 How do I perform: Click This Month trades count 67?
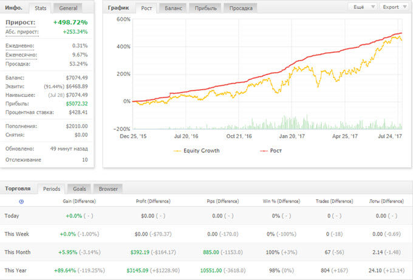point(327,252)
